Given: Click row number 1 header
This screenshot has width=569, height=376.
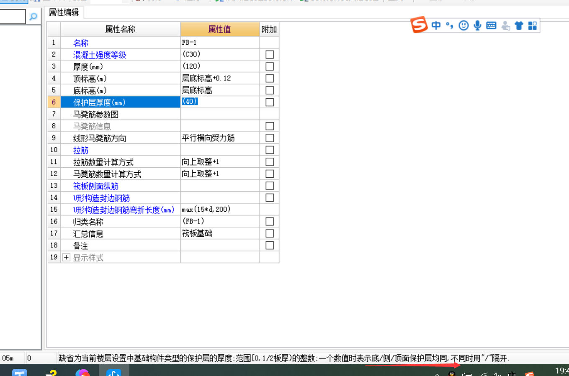Looking at the screenshot, I should [54, 43].
